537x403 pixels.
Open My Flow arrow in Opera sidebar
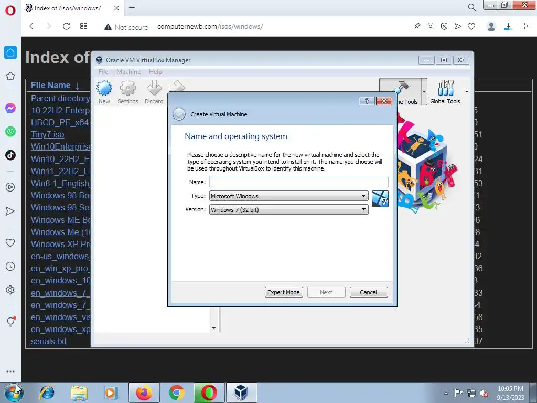[10, 211]
